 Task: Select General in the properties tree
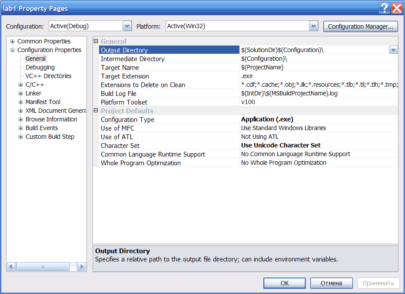coord(36,59)
